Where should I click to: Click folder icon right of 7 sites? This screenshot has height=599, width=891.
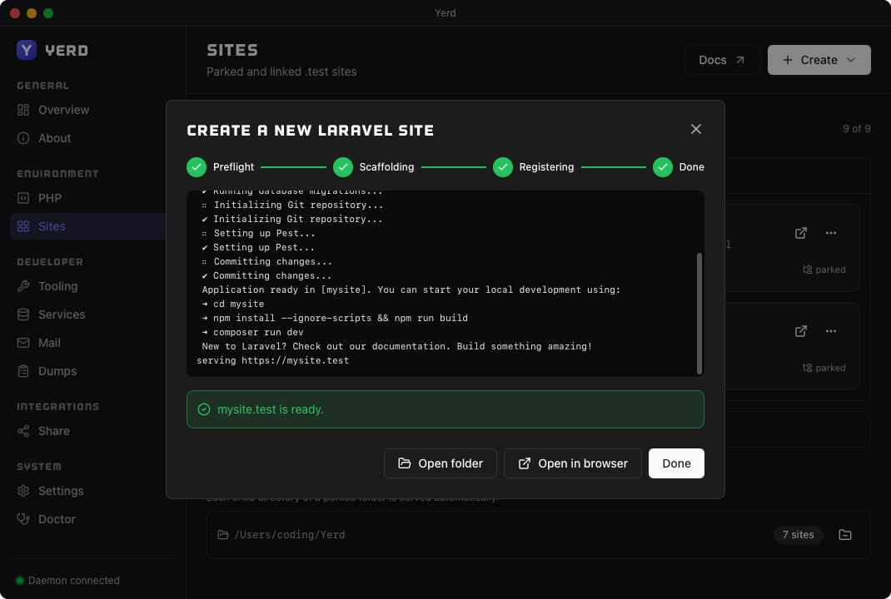[x=845, y=535]
